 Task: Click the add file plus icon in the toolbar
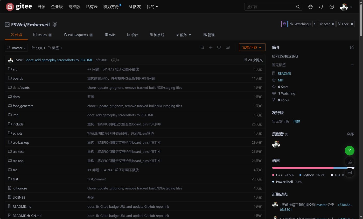point(211,47)
